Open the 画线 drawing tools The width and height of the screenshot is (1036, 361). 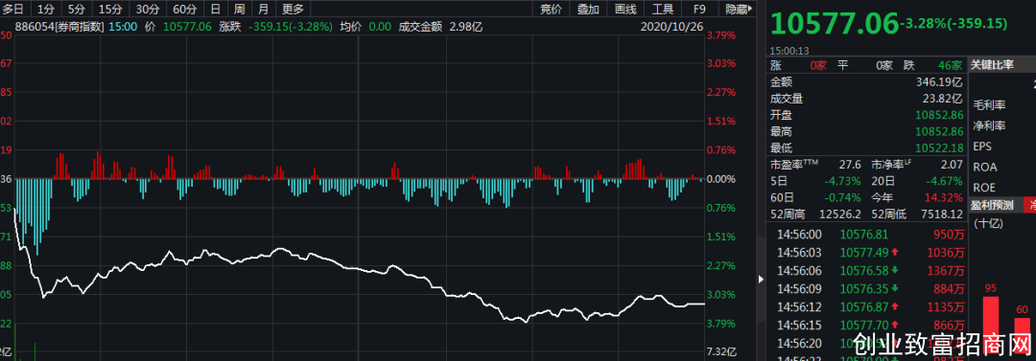click(x=625, y=9)
